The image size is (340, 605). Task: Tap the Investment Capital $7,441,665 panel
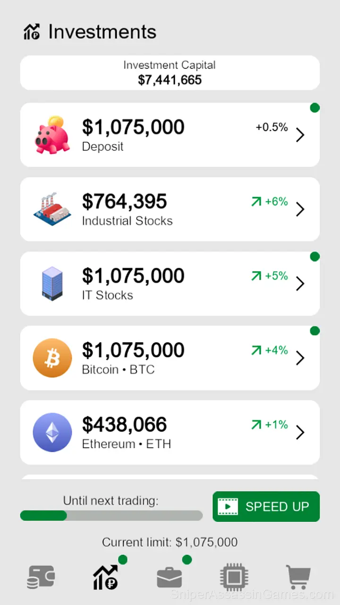click(x=170, y=73)
